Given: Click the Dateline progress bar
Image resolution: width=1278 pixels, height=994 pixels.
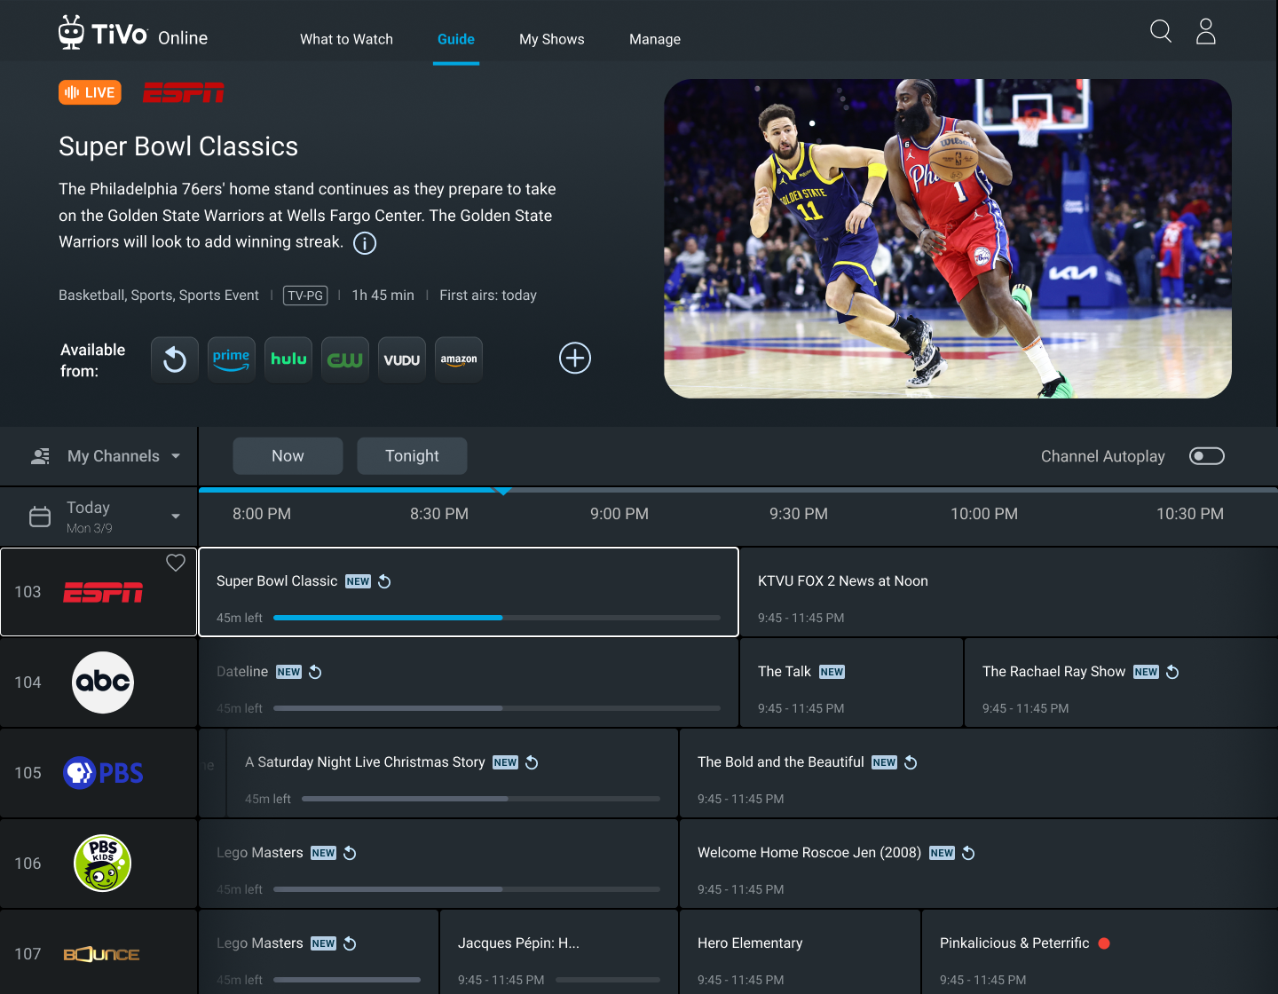Looking at the screenshot, I should click(497, 708).
